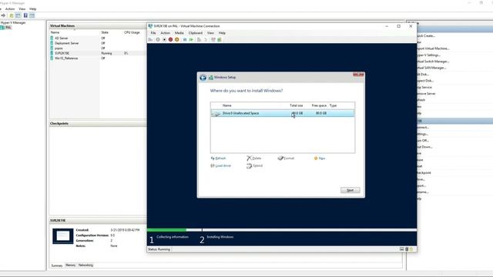Open View menu in Hyper-V Manager
Screen dimensions: 493x277
22,9
